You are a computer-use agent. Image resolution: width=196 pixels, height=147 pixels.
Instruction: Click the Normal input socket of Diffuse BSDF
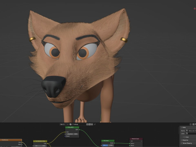pyautogui.click(x=65, y=136)
